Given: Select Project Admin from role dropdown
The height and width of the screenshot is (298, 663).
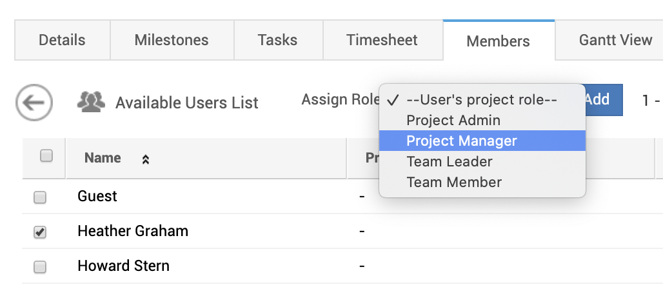Looking at the screenshot, I should [453, 120].
